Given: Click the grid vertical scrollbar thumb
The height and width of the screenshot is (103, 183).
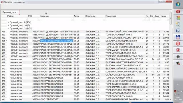Looking at the screenshot, I should click(x=170, y=18).
